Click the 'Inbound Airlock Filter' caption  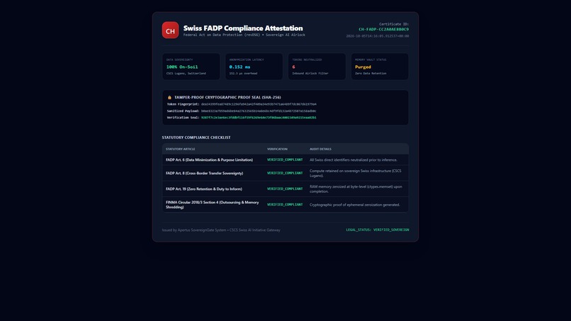pyautogui.click(x=310, y=73)
